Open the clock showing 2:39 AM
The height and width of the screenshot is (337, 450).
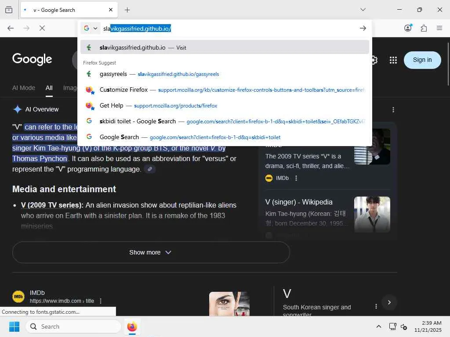pos(428,326)
